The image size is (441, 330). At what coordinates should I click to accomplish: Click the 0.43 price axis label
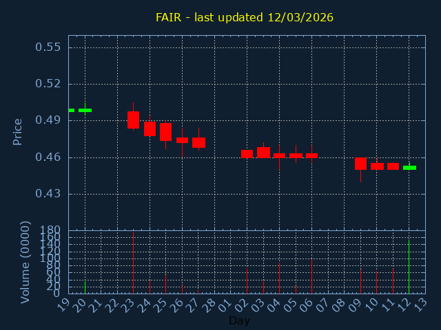click(x=48, y=194)
